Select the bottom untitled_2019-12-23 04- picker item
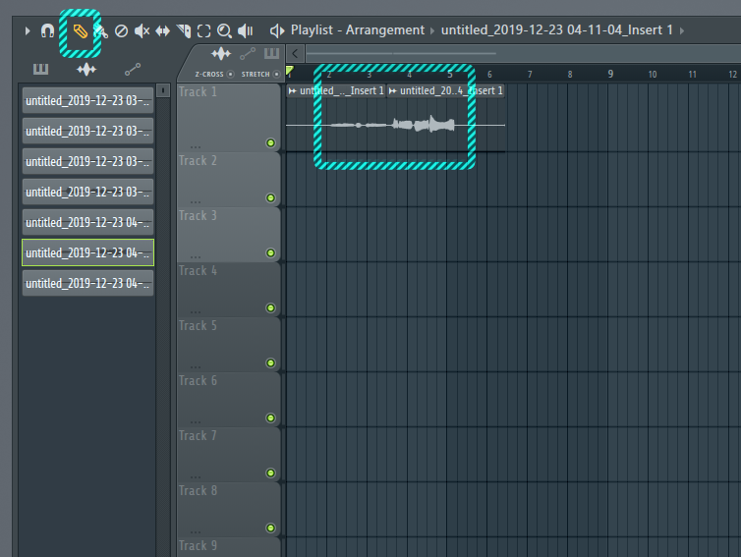The height and width of the screenshot is (557, 741). (x=87, y=283)
